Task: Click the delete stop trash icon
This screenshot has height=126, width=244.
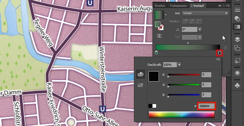Action: point(225,48)
